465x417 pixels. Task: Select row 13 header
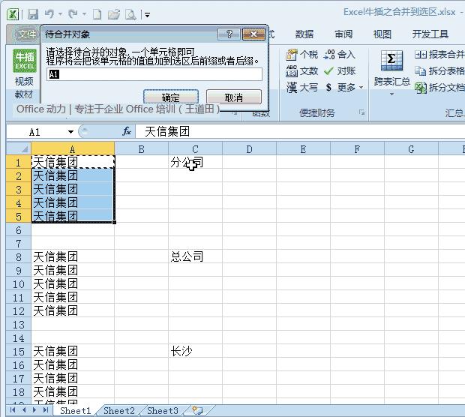19,325
